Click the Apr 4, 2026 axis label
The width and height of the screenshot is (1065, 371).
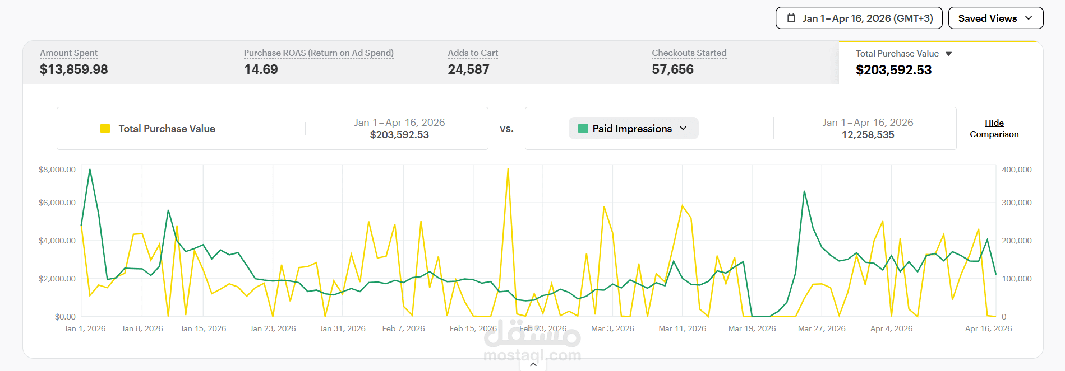[891, 328]
